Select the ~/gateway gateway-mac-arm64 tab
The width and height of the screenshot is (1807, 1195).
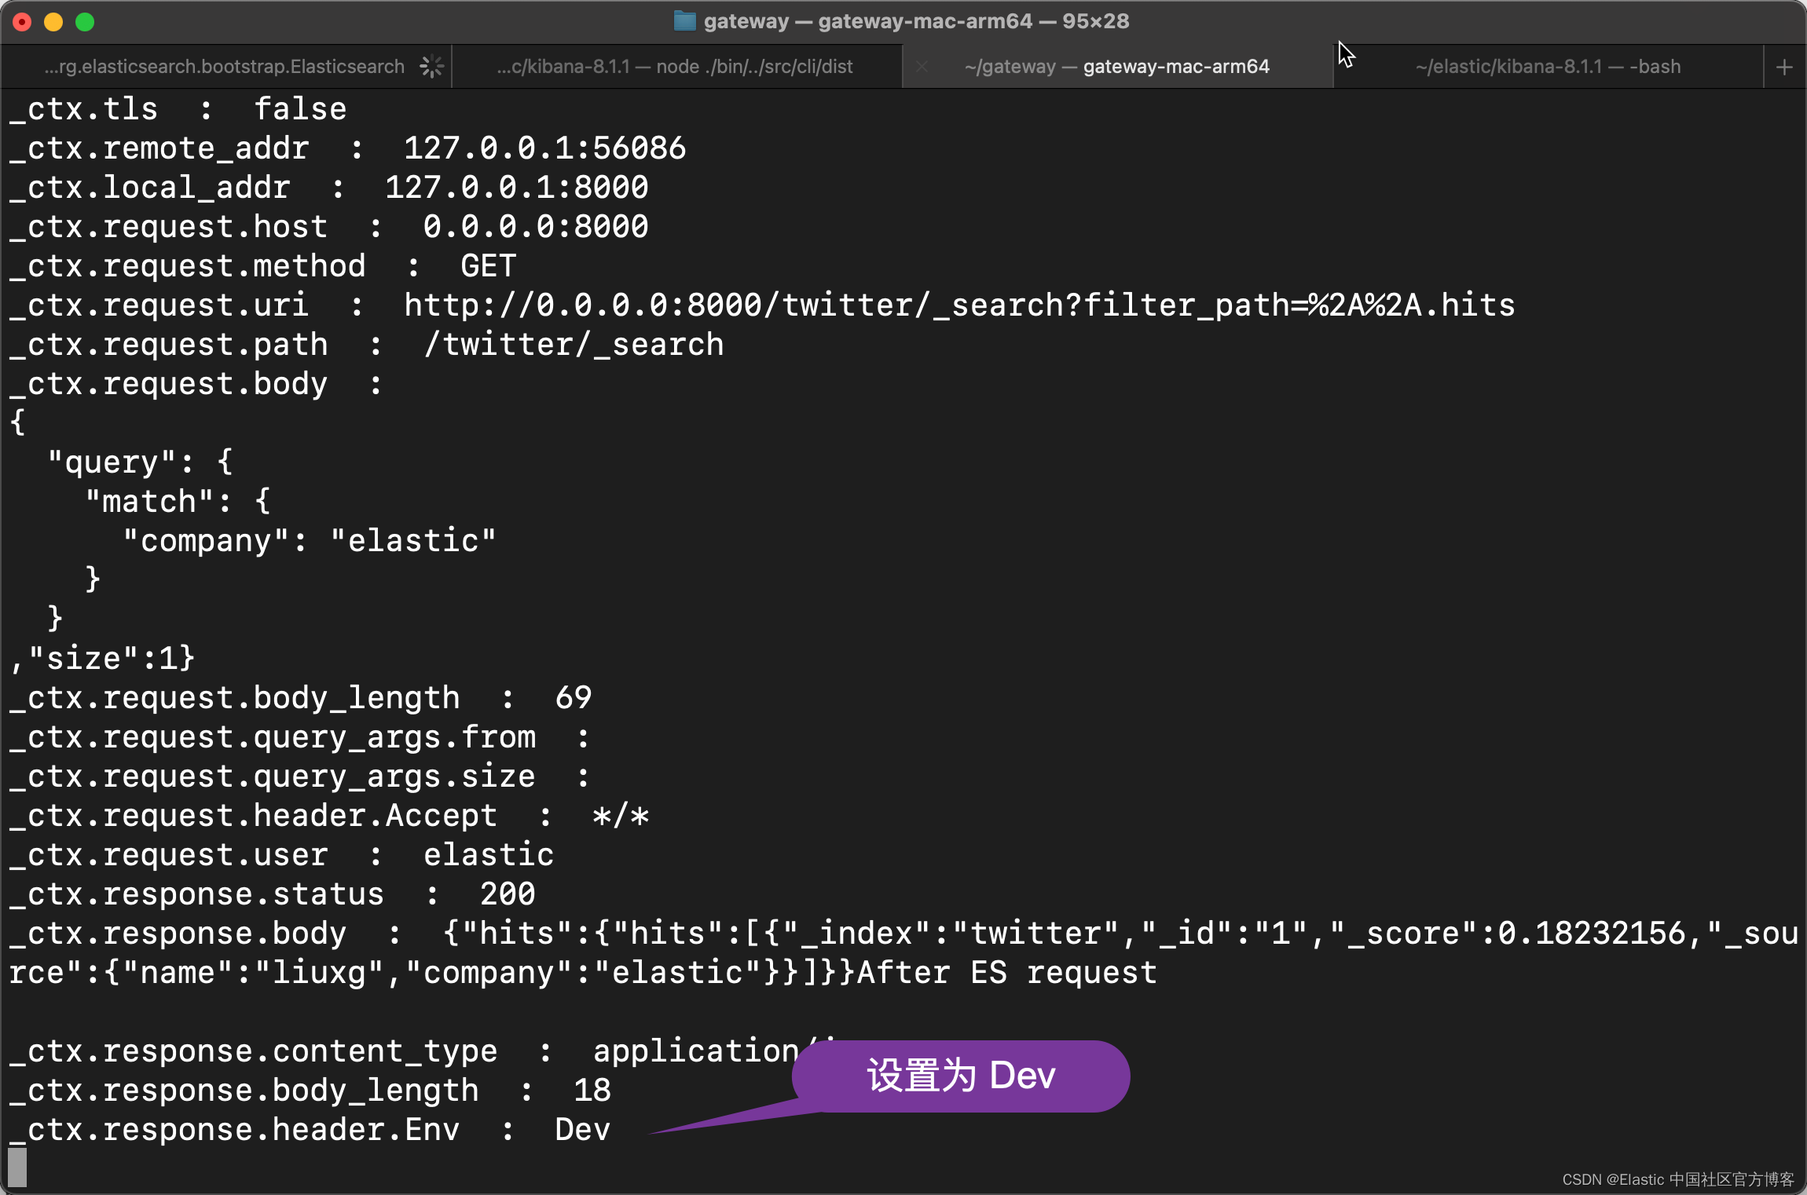[x=1116, y=67]
